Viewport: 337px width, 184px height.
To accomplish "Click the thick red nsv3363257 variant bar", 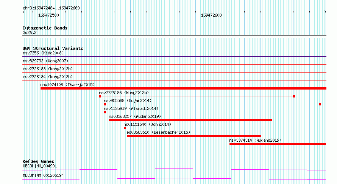I will tap(190, 120).
